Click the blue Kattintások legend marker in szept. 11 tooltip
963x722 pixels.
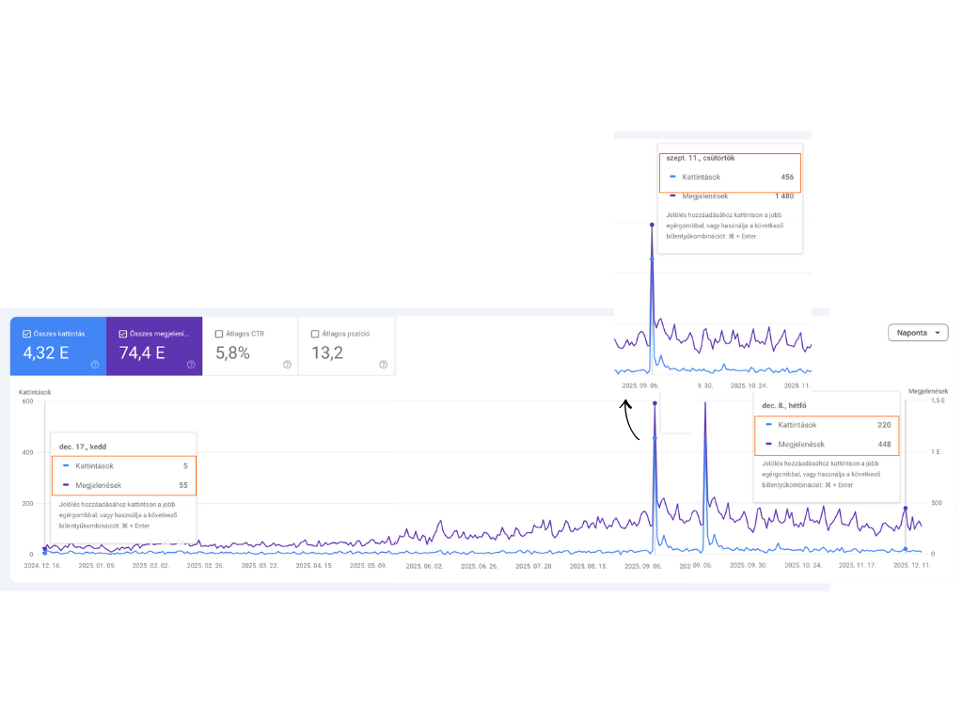coord(672,177)
